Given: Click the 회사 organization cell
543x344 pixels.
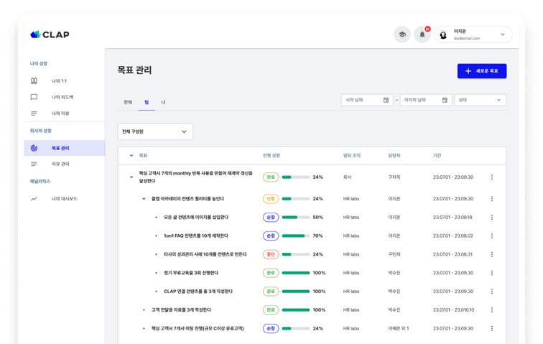Looking at the screenshot, I should coord(348,177).
